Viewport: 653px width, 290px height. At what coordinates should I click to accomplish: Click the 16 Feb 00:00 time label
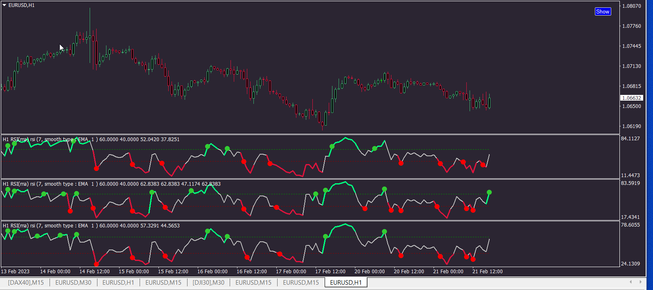212,272
